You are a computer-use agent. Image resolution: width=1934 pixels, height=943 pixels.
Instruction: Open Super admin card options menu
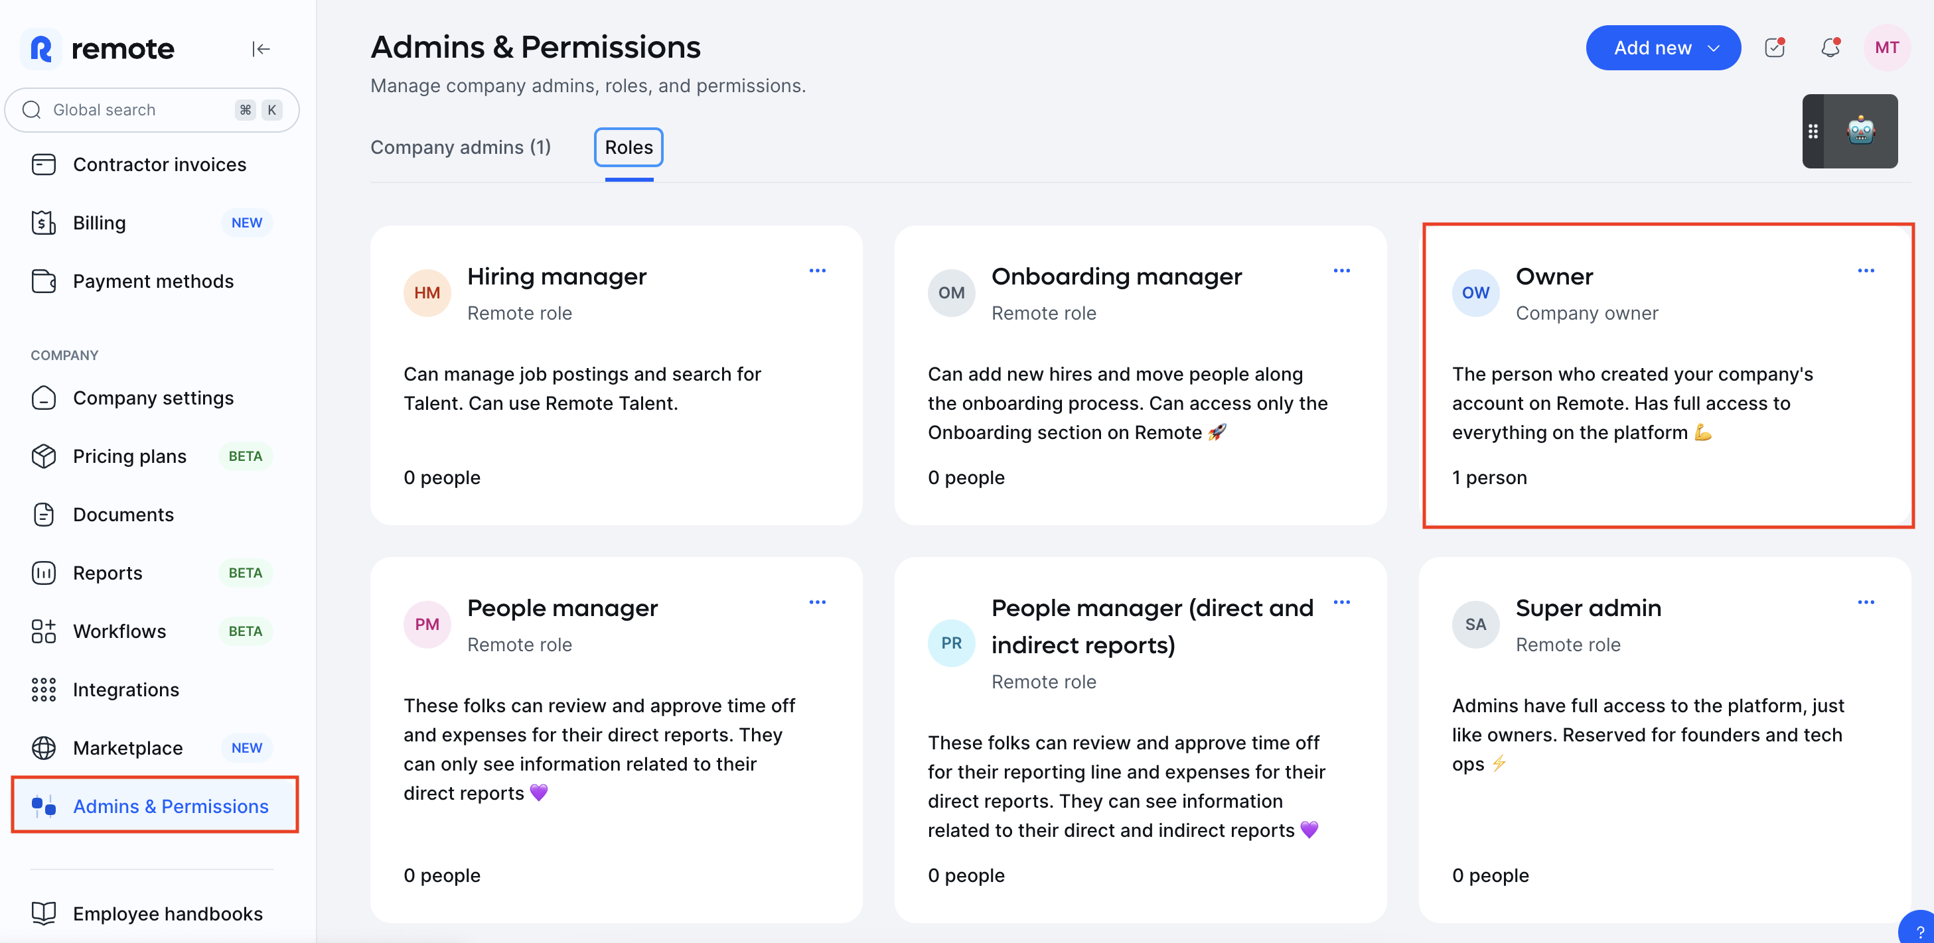tap(1866, 602)
